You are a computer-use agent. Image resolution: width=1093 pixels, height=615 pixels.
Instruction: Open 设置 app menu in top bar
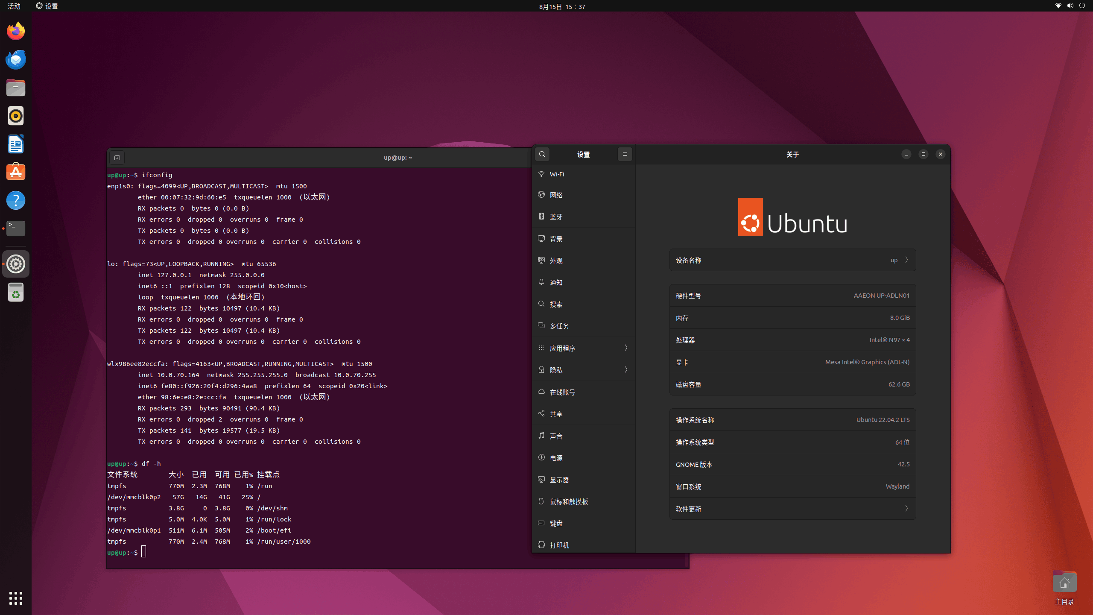[x=47, y=6]
